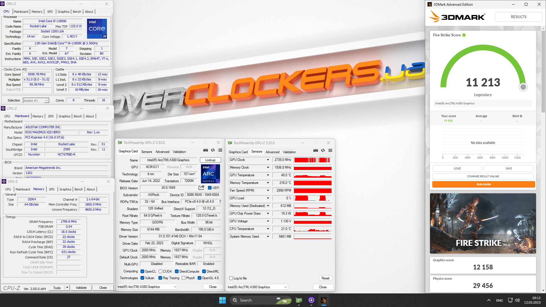Toggle the Vulkan checkbox
546x307 pixels.
click(x=142, y=278)
